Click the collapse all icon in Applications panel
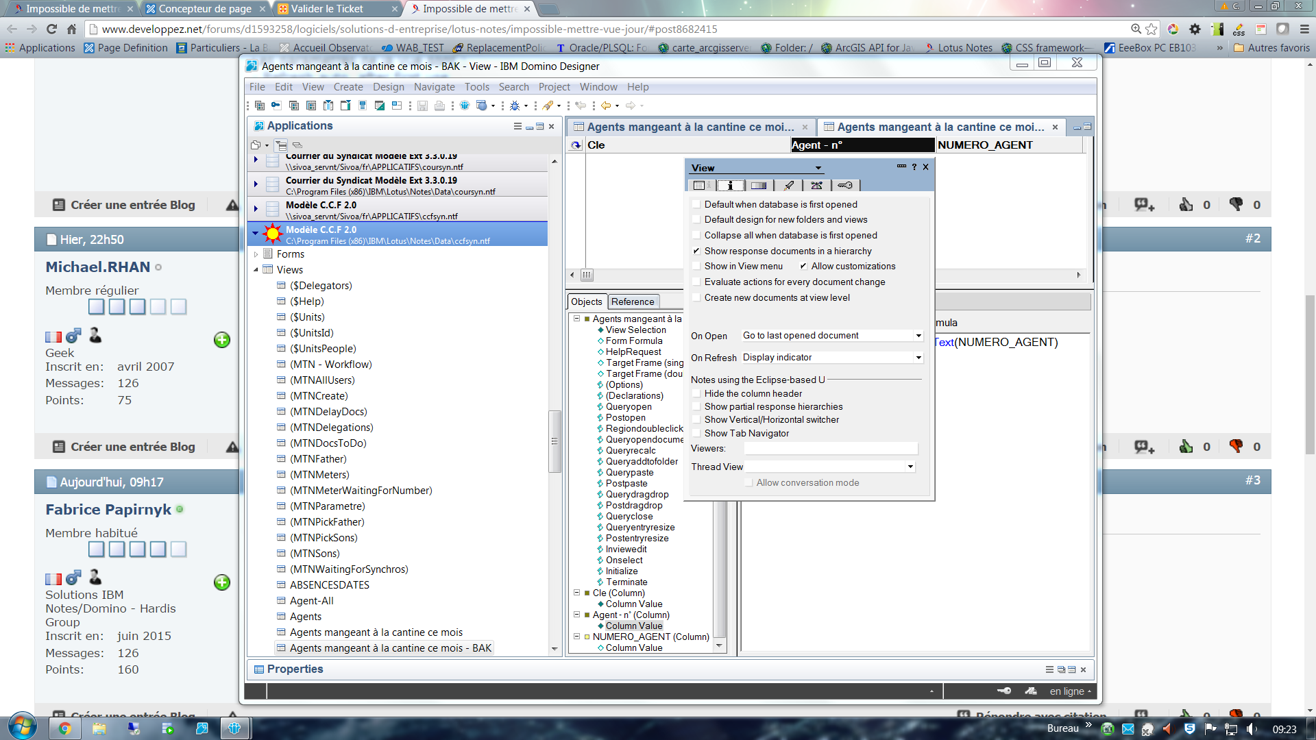 (x=297, y=145)
